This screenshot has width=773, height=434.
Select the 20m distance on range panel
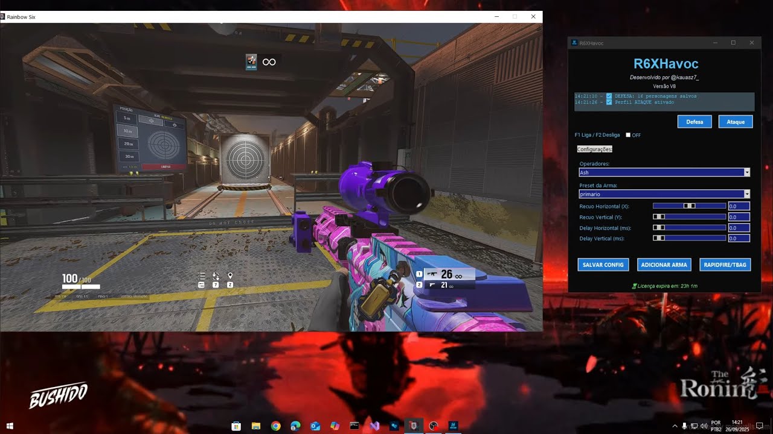pyautogui.click(x=127, y=143)
